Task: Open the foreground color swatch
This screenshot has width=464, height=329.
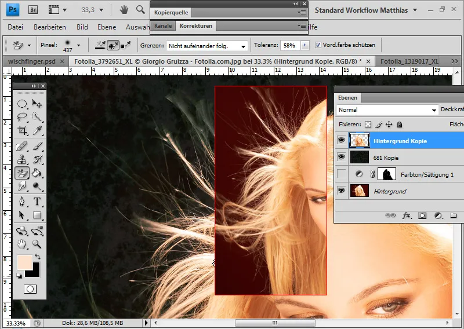Action: point(25,262)
